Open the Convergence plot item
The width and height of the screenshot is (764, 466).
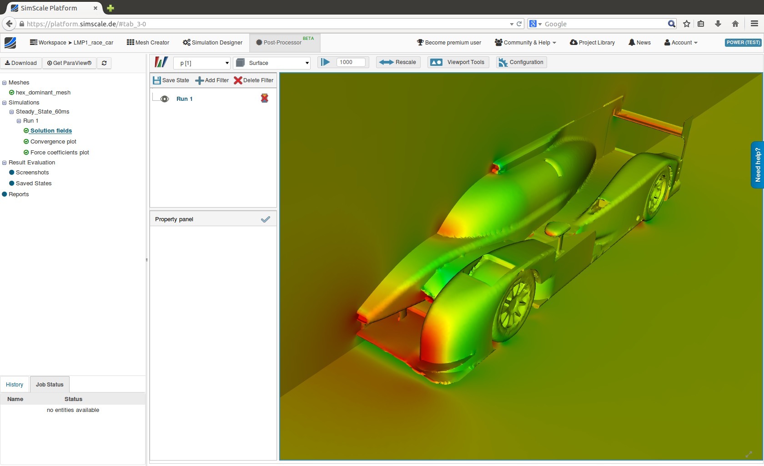point(53,142)
